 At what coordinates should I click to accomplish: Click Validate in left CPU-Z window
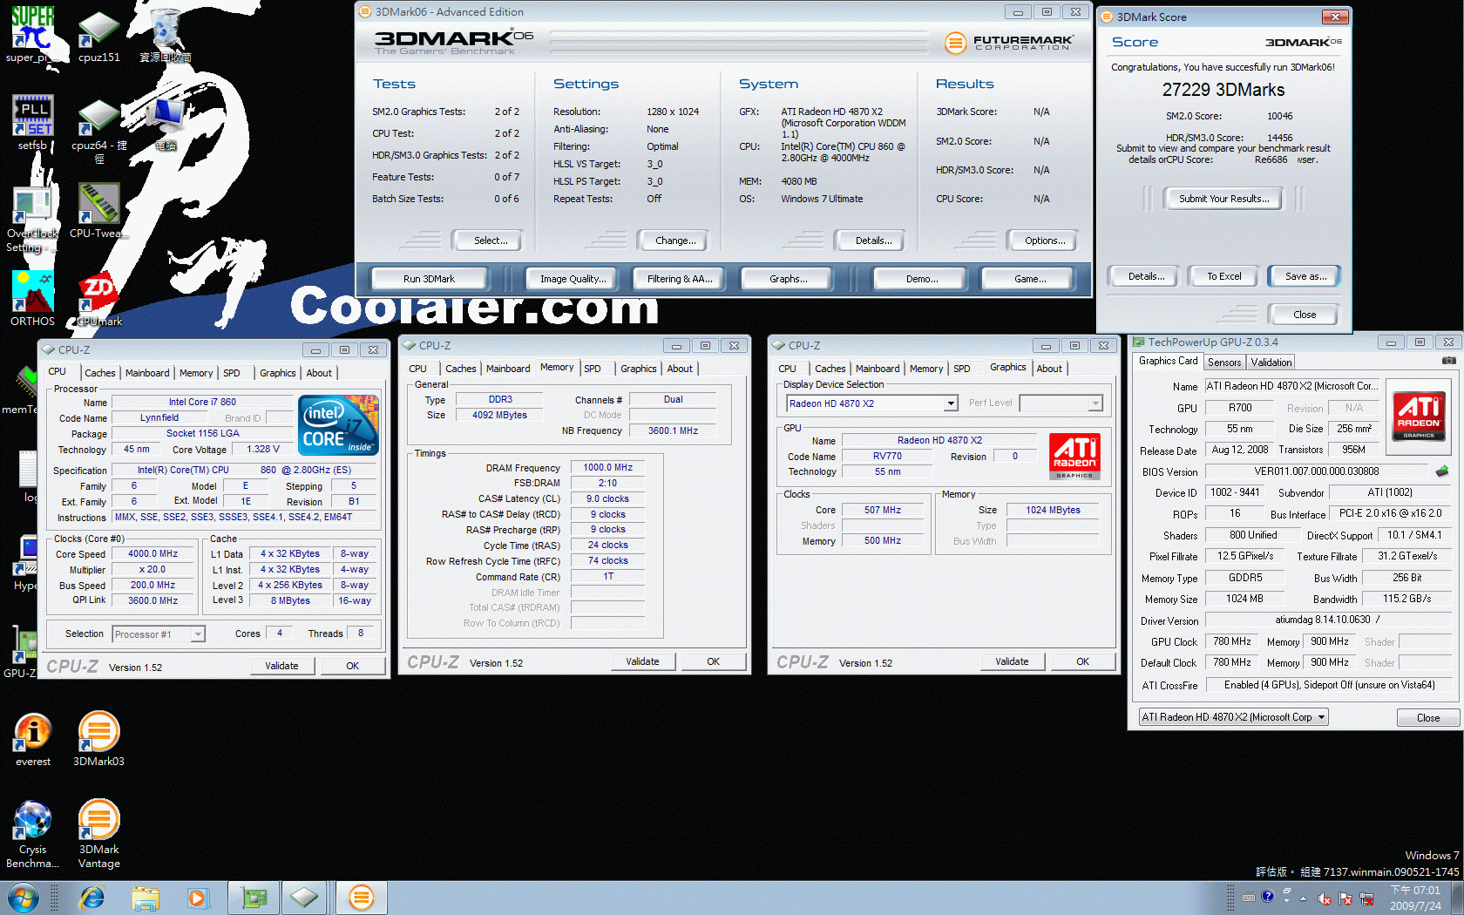281,666
